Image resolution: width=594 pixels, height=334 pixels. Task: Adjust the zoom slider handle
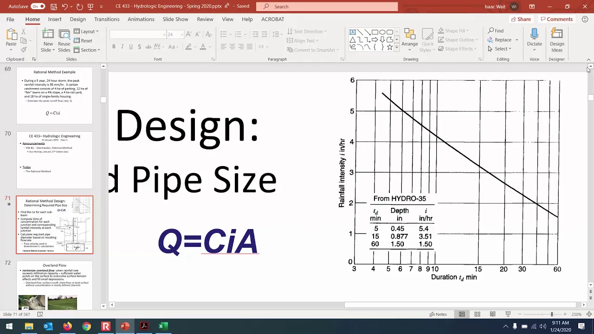(x=552, y=314)
